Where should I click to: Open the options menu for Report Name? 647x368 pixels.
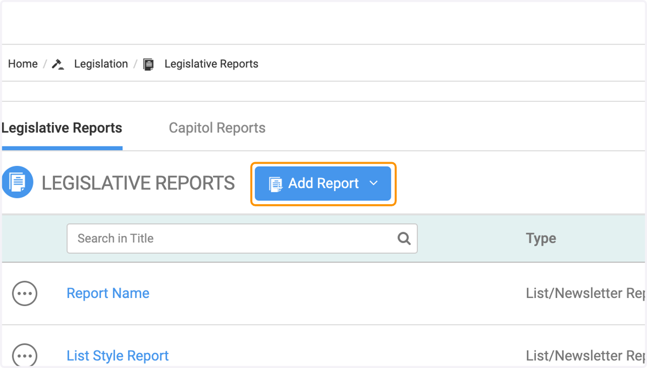pyautogui.click(x=25, y=294)
